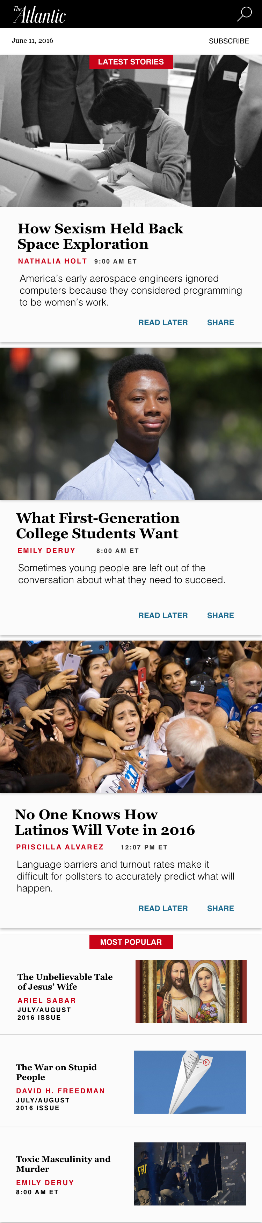Open the Toxic Masculinity FBI thumbnail

coord(190,1174)
